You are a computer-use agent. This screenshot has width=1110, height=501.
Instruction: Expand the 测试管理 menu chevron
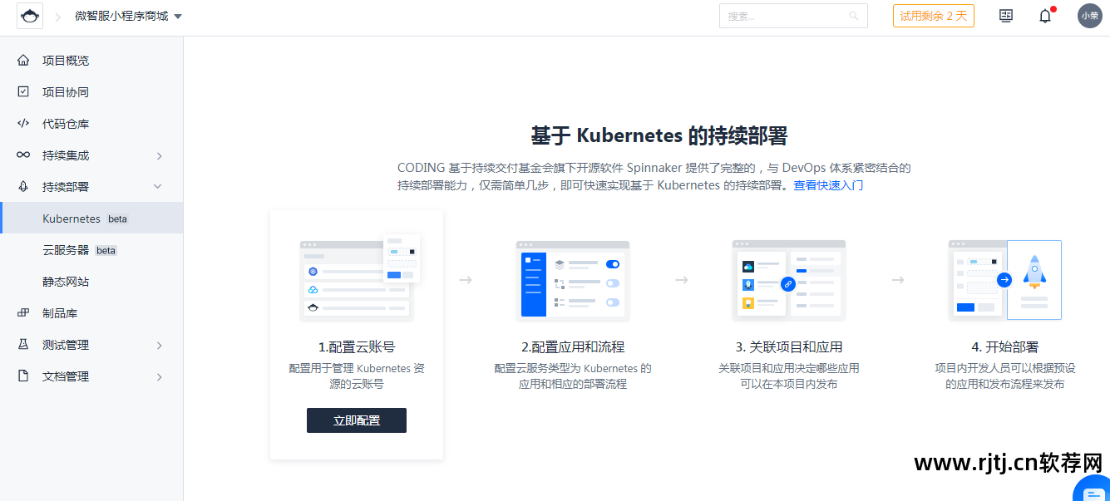click(160, 345)
